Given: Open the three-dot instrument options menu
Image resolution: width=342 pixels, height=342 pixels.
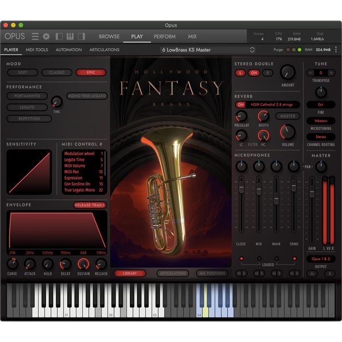Looking at the screenshot, I should pos(336,50).
